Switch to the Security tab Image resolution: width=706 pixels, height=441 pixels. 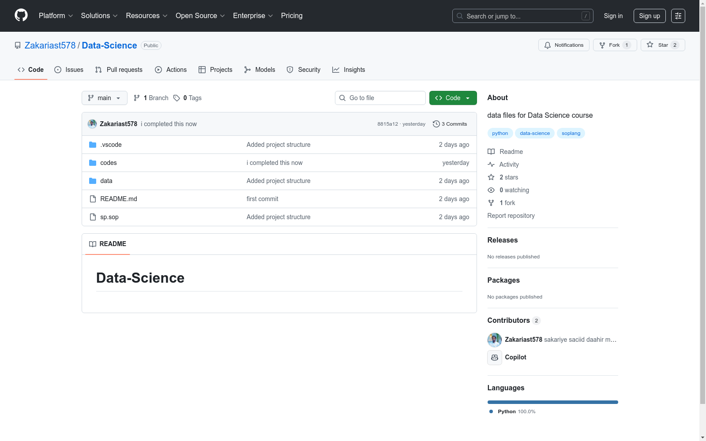[x=304, y=70]
